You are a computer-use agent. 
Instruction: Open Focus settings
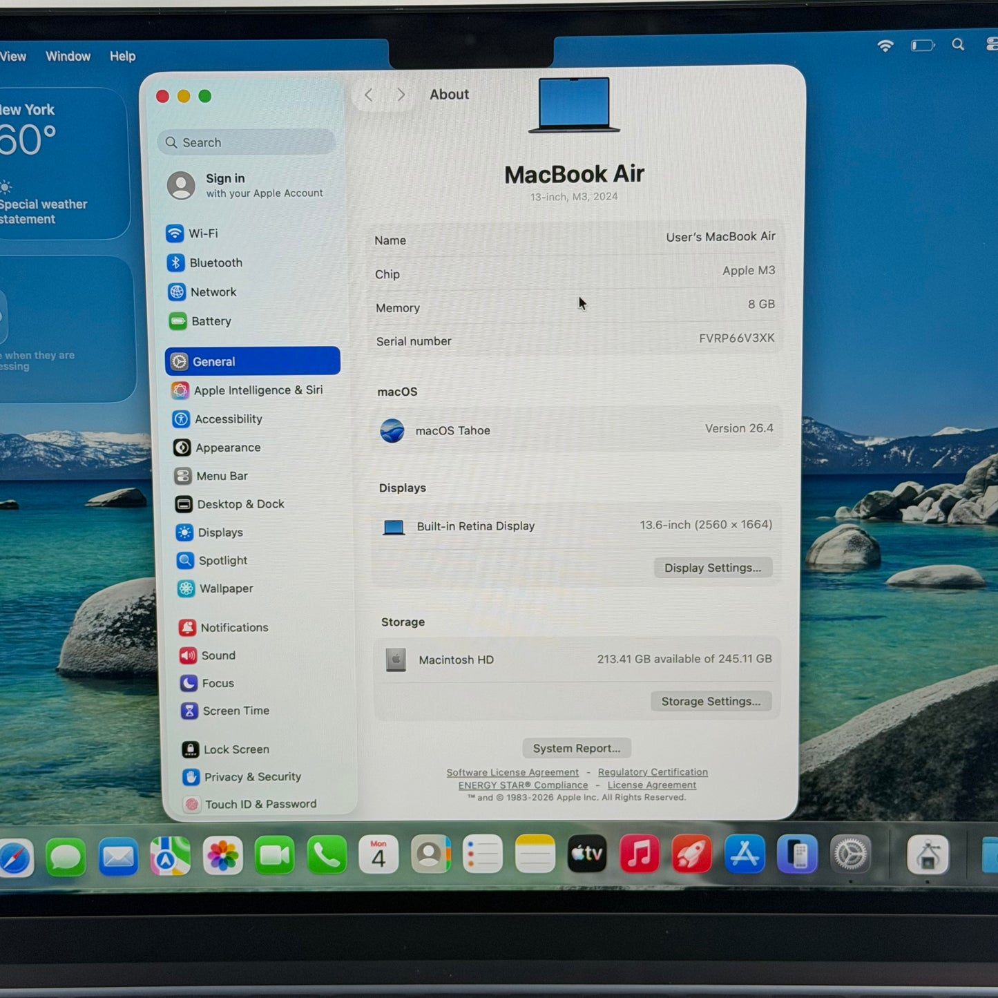(x=207, y=683)
